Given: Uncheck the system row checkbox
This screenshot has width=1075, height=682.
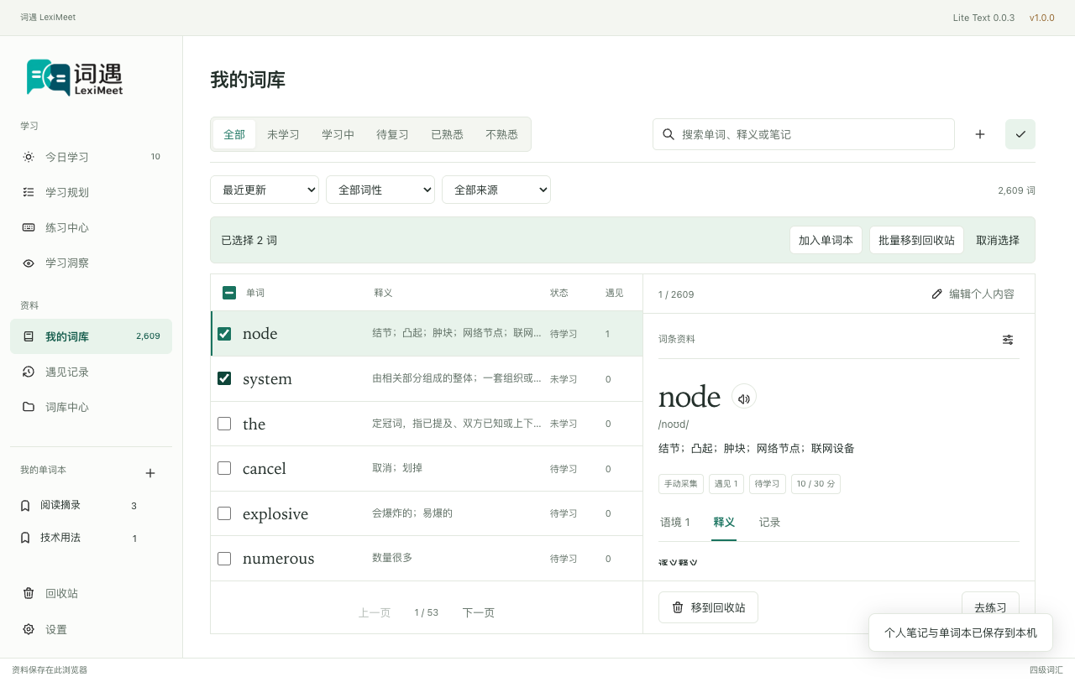Looking at the screenshot, I should pyautogui.click(x=224, y=378).
